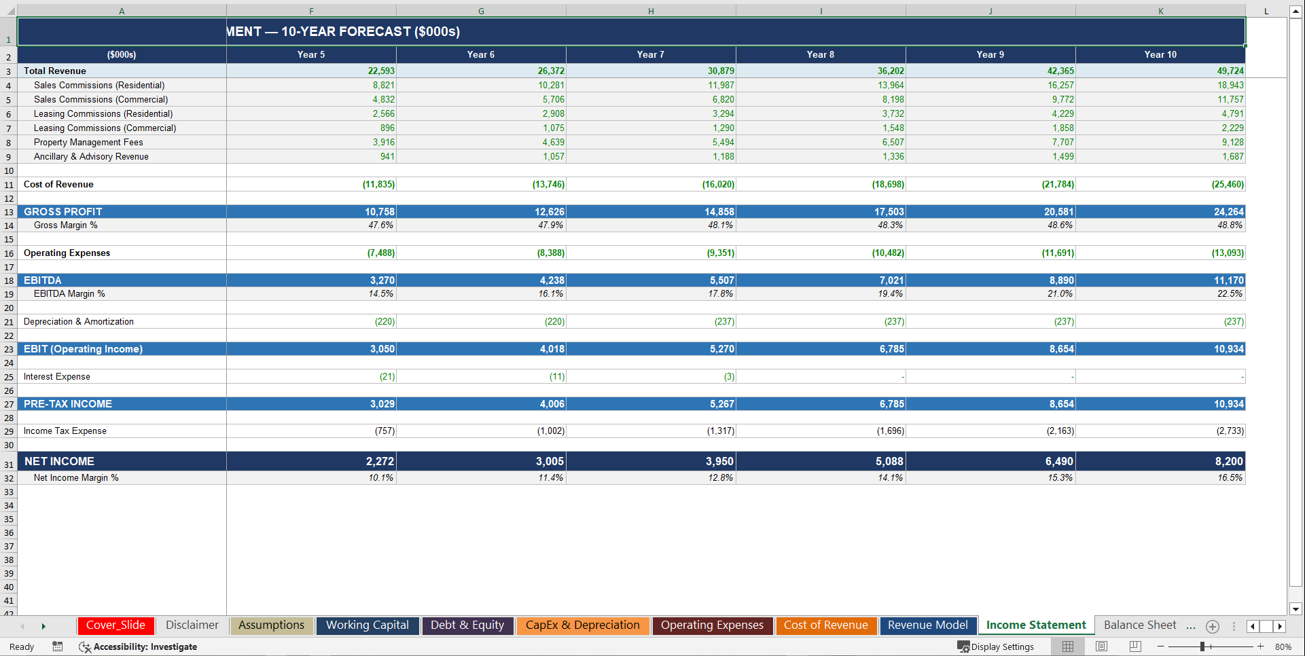Open Page Layout view from status bar
Screen dimensions: 1305x656
1101,646
